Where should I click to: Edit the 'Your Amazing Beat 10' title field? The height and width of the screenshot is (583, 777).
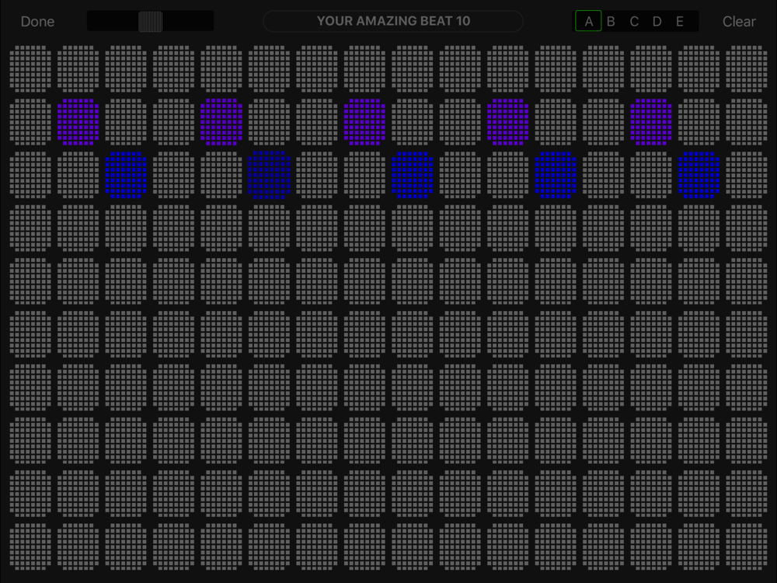click(393, 22)
